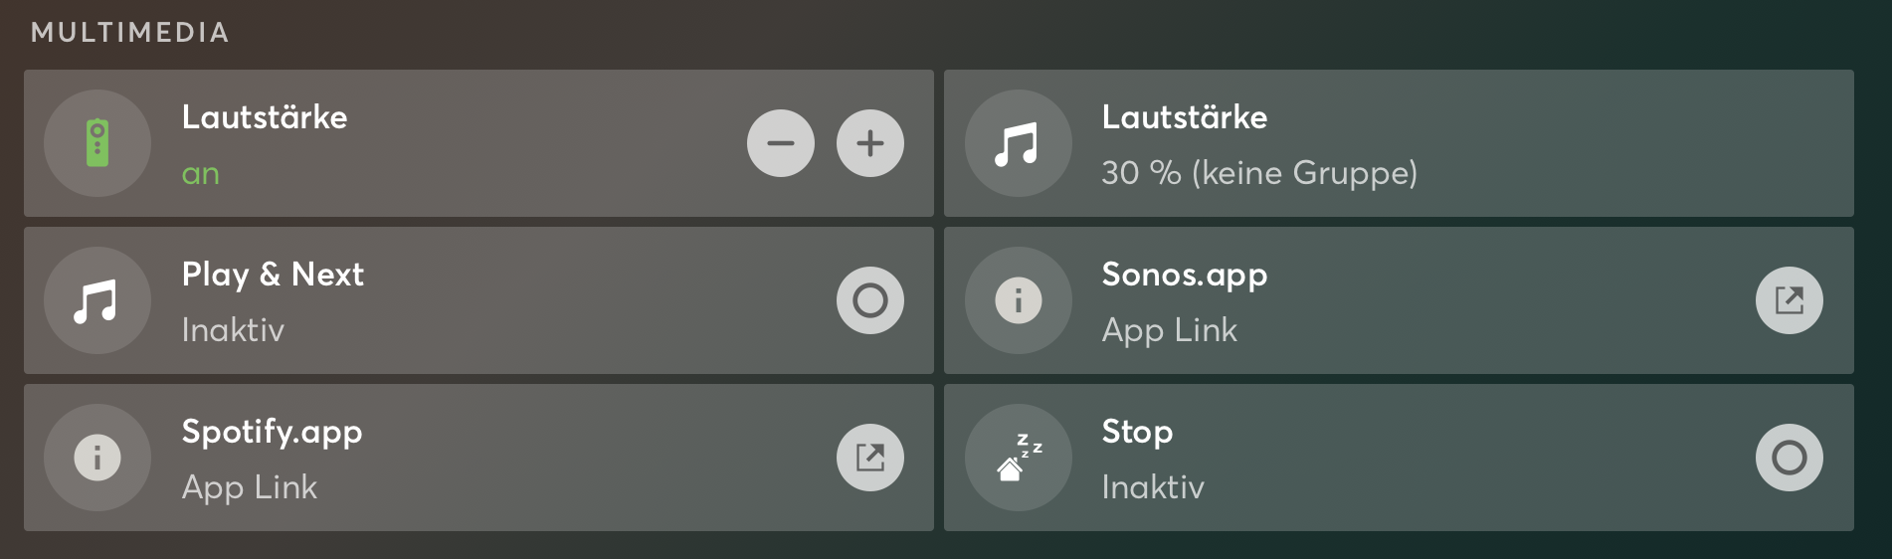Trigger the Stop scene circle button
This screenshot has height=559, width=1892.
click(1789, 458)
